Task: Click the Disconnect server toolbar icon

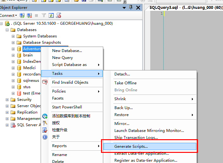Action: [29, 15]
